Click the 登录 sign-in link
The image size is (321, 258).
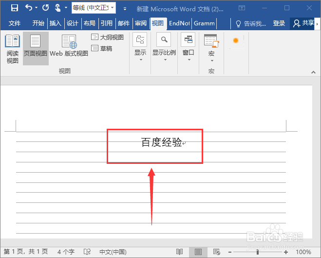(x=279, y=23)
